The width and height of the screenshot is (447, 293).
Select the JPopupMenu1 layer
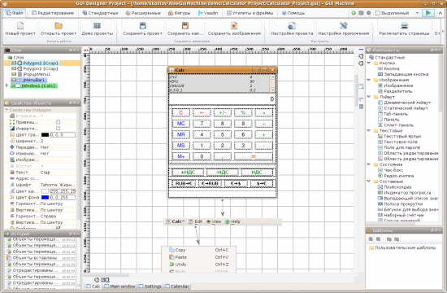coord(37,74)
